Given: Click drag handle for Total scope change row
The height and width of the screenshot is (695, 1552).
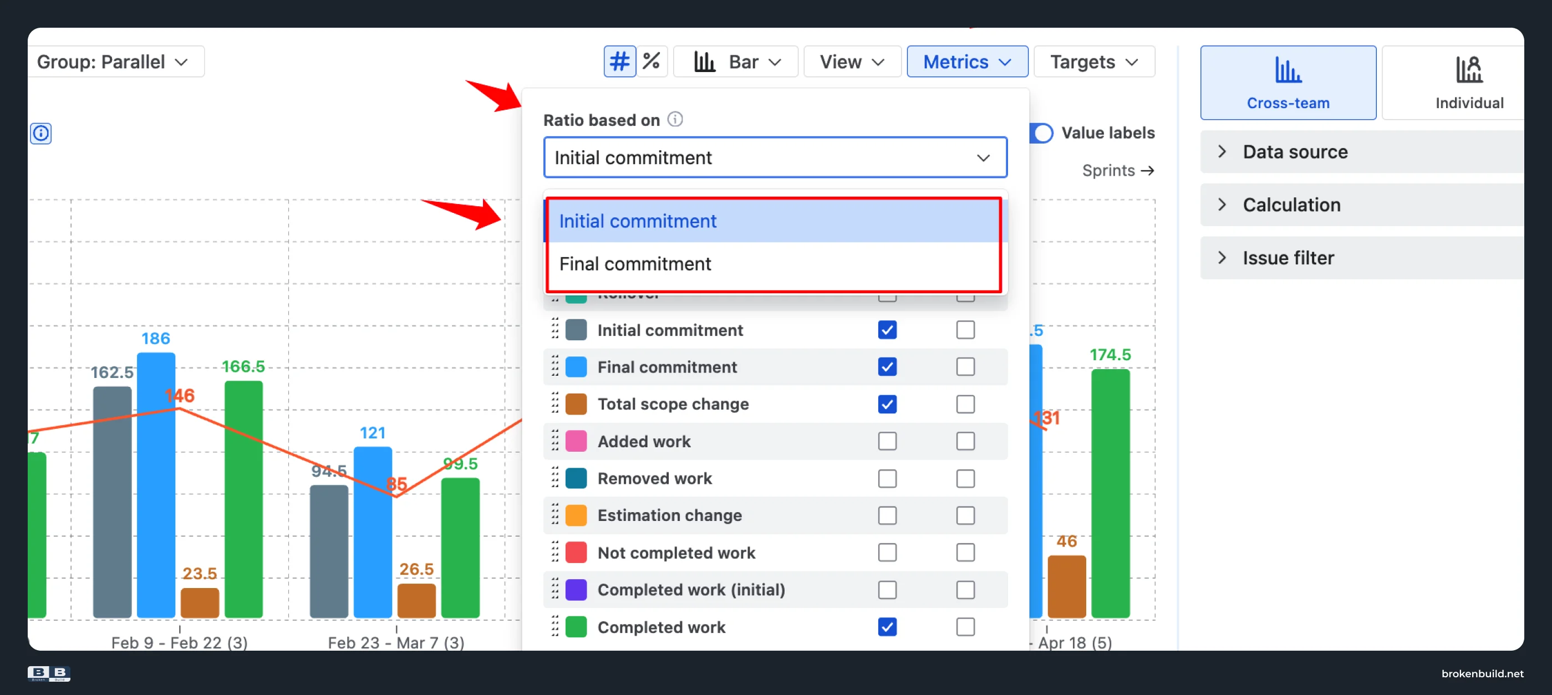Looking at the screenshot, I should pyautogui.click(x=555, y=403).
